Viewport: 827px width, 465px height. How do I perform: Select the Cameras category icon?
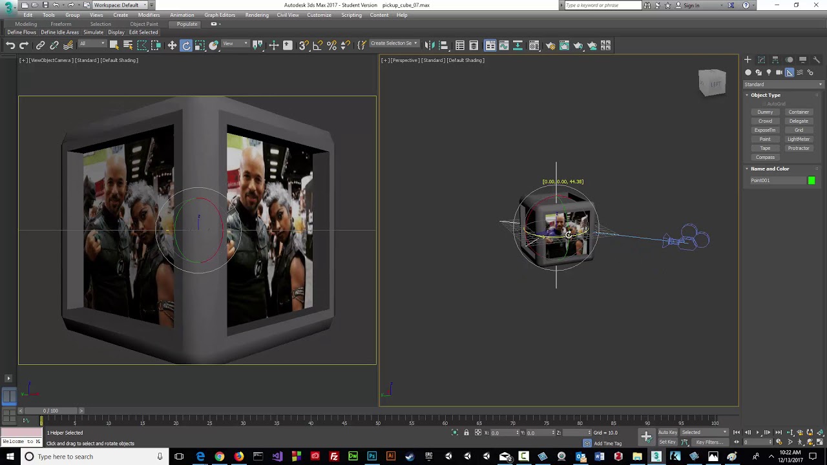(779, 72)
